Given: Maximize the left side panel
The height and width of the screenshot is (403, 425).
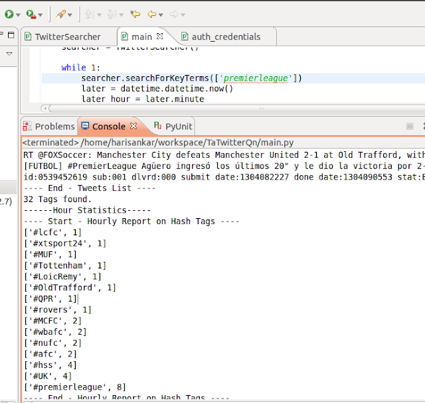Looking at the screenshot, I should pos(11,35).
